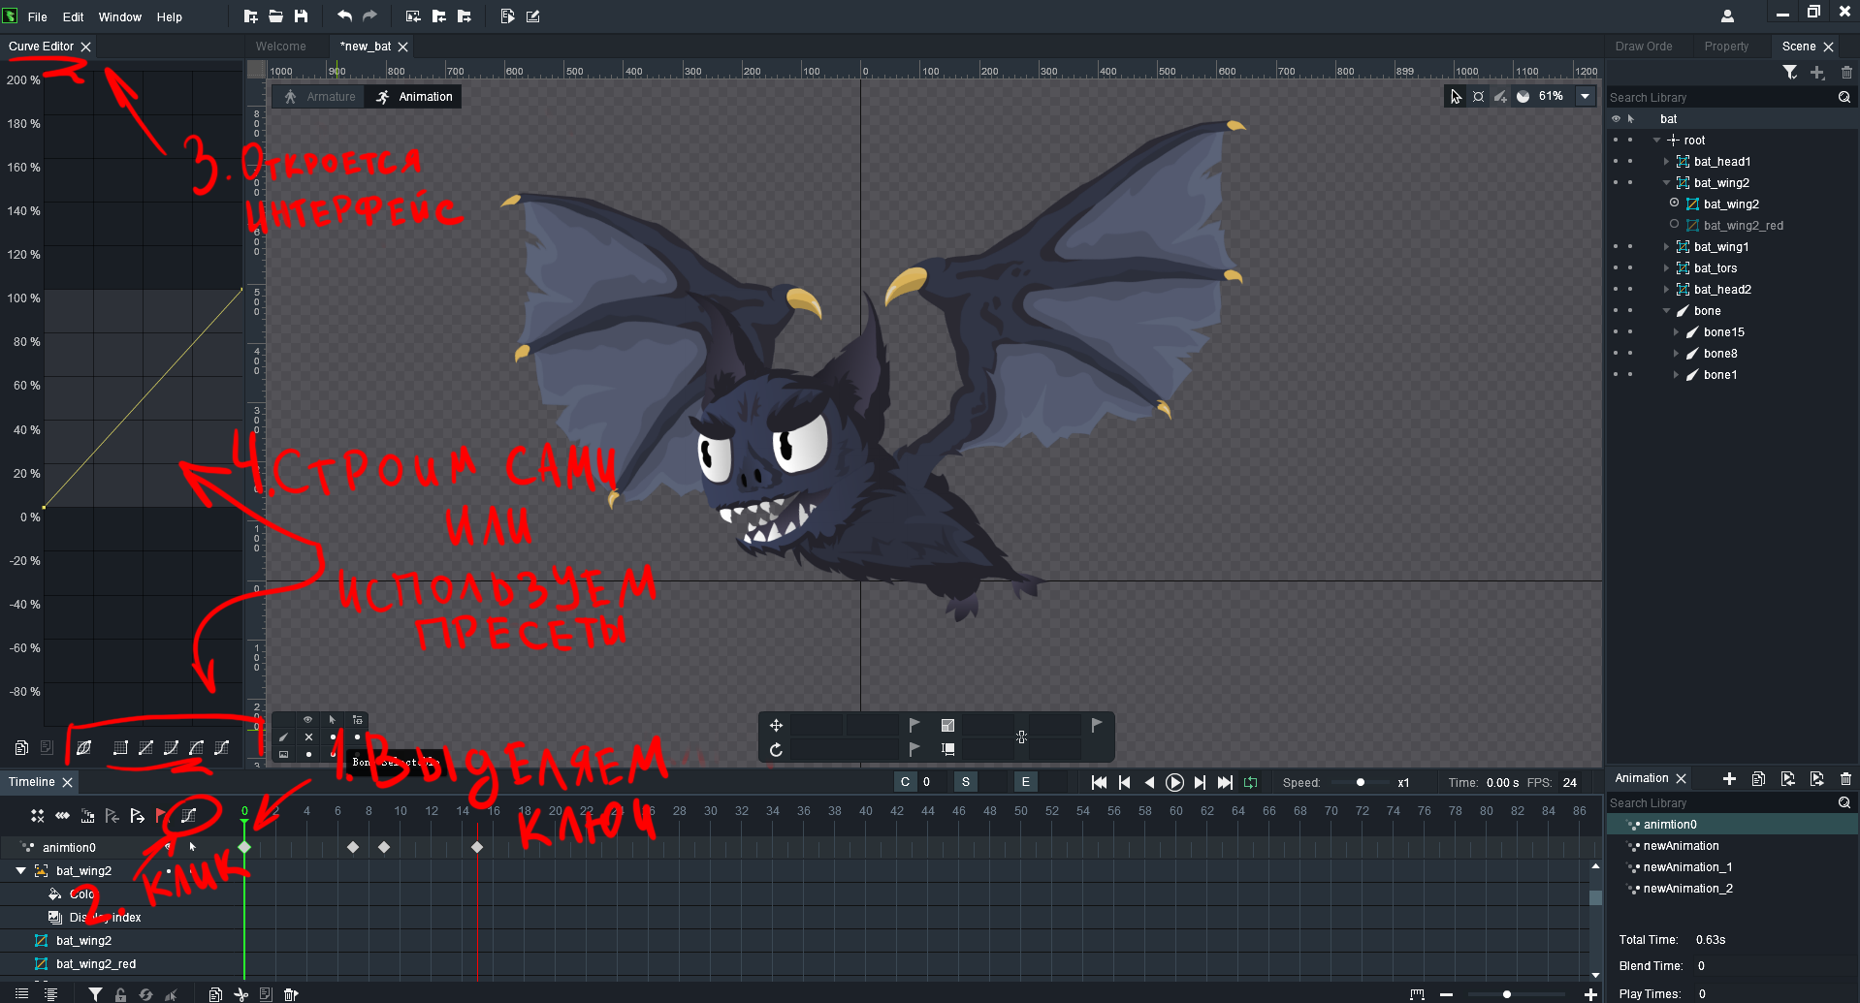Select bat_wing2_red display radio button
Viewport: 1860px width, 1003px height.
[x=1674, y=224]
